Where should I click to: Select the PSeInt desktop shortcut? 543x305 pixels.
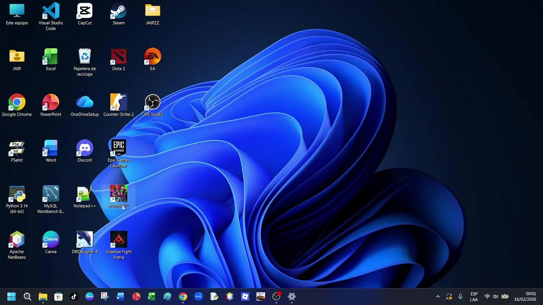pos(17,152)
